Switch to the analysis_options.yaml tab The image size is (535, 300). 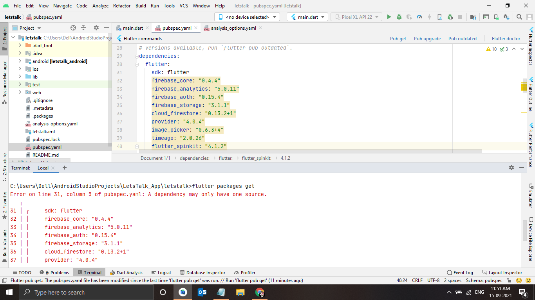click(x=233, y=28)
